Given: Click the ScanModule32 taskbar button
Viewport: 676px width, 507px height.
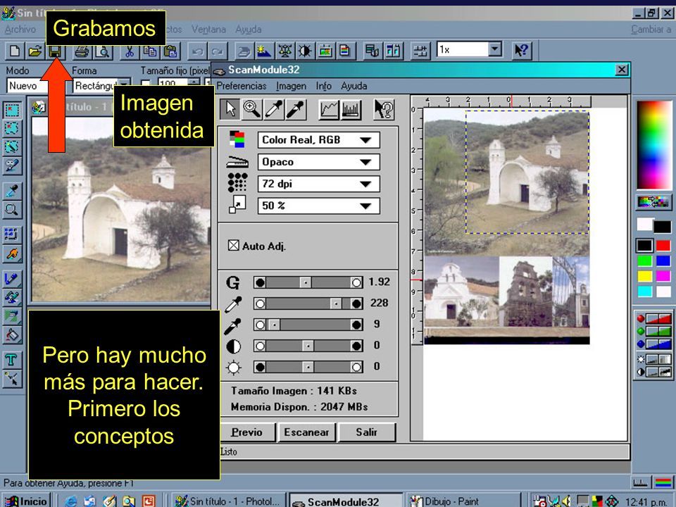Looking at the screenshot, I should tap(346, 501).
